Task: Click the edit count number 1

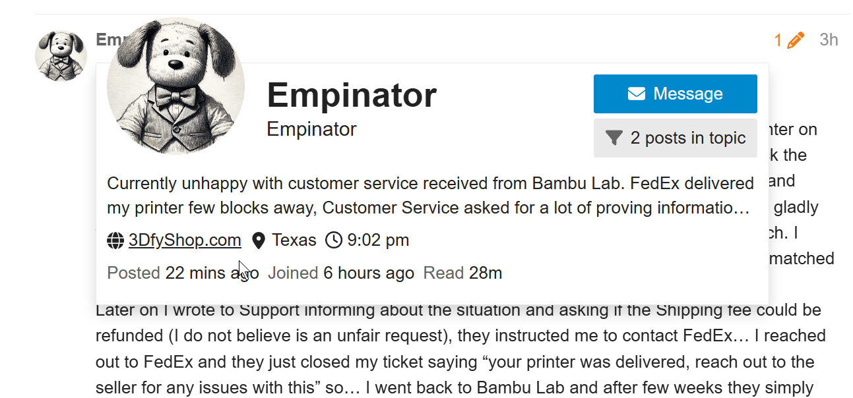Action: pyautogui.click(x=778, y=41)
